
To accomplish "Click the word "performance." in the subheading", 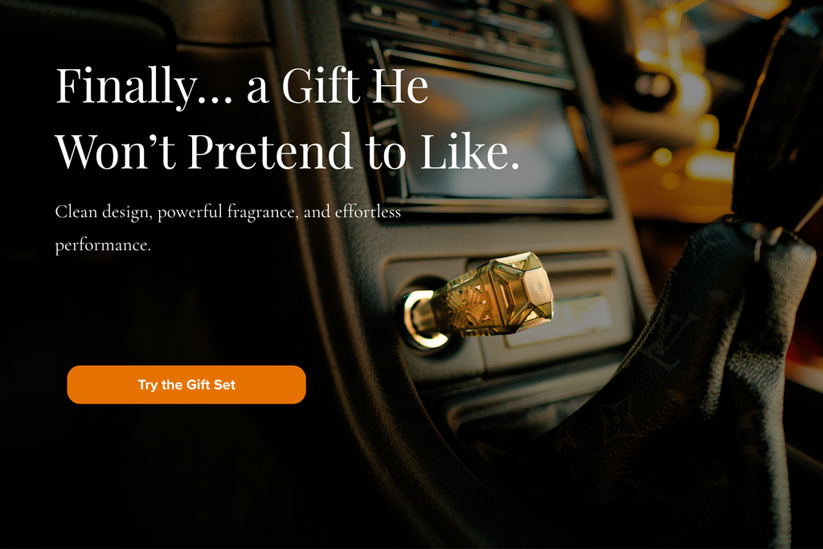I will coord(103,246).
